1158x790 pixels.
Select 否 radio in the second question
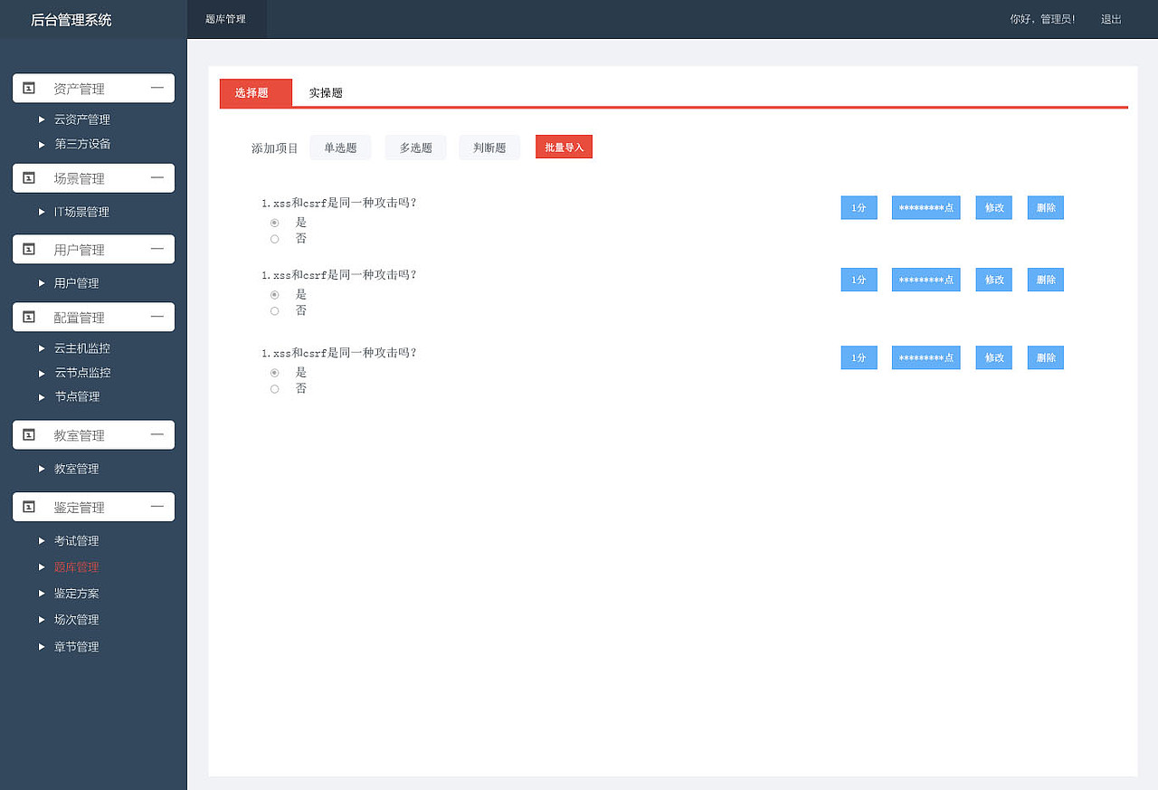click(274, 311)
